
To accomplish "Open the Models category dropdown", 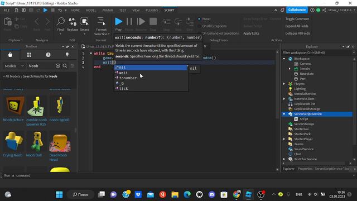I will point(14,66).
